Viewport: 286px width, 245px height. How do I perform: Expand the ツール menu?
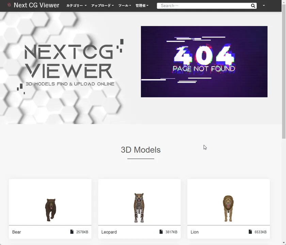[125, 6]
